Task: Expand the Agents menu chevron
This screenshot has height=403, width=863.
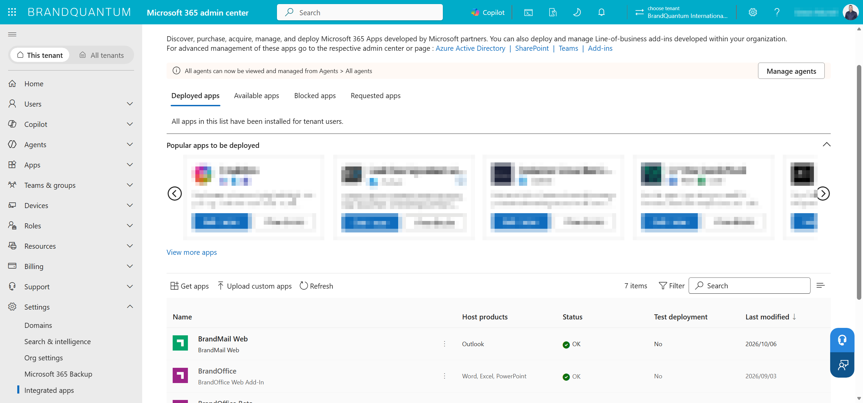Action: pos(130,144)
